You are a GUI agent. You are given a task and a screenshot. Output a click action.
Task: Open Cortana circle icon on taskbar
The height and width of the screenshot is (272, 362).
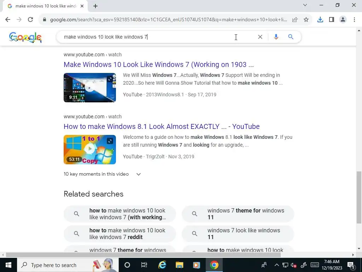[x=127, y=265]
